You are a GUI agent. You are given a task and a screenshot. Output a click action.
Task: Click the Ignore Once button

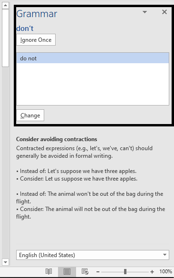coord(36,40)
